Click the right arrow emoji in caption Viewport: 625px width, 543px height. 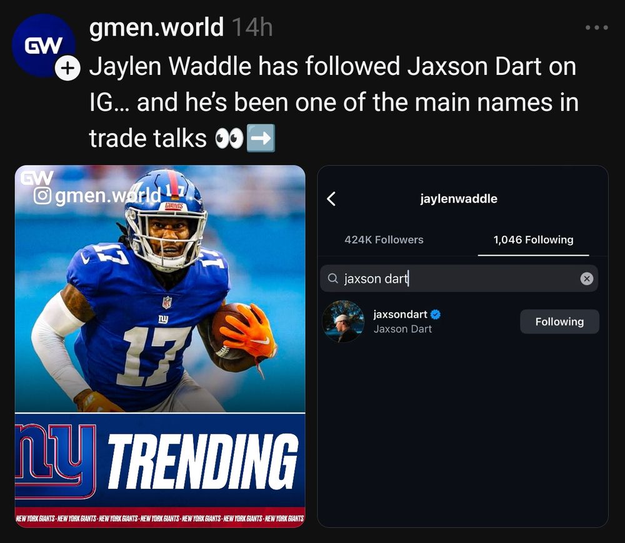pyautogui.click(x=261, y=138)
